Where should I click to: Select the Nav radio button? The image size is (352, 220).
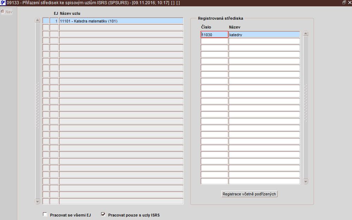[x=3, y=12]
